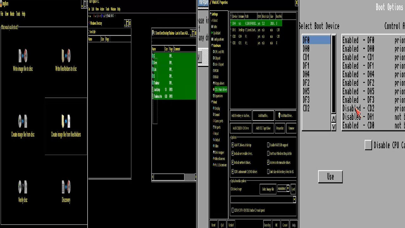Toggle Add PC drives at startup checkbox

pos(233,145)
